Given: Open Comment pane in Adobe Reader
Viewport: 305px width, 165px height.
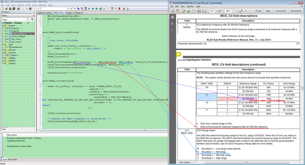Looking at the screenshot, I should [x=281, y=11].
